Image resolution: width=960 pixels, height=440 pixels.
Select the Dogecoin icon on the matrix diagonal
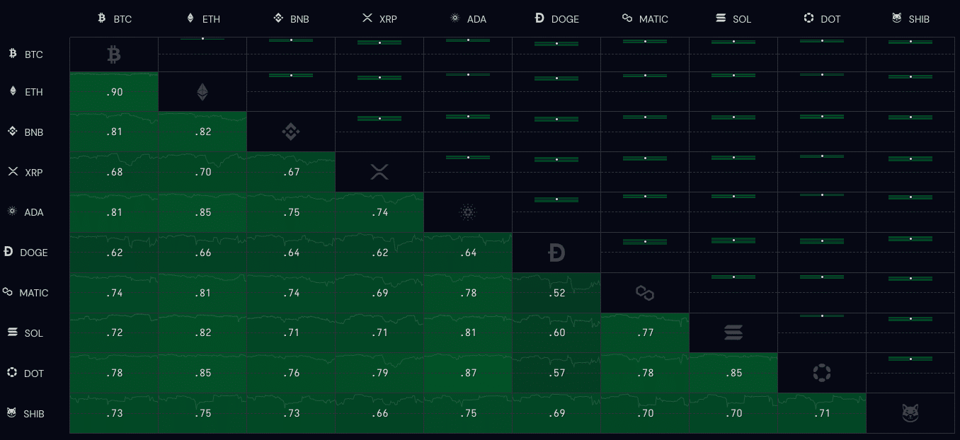click(x=556, y=253)
